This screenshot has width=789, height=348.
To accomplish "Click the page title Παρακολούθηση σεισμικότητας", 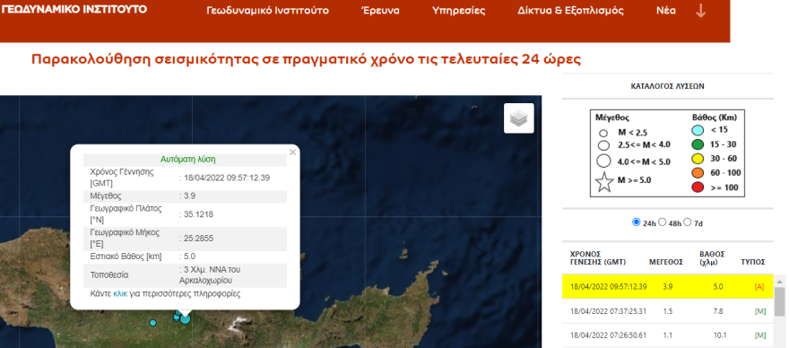I will click(x=306, y=59).
